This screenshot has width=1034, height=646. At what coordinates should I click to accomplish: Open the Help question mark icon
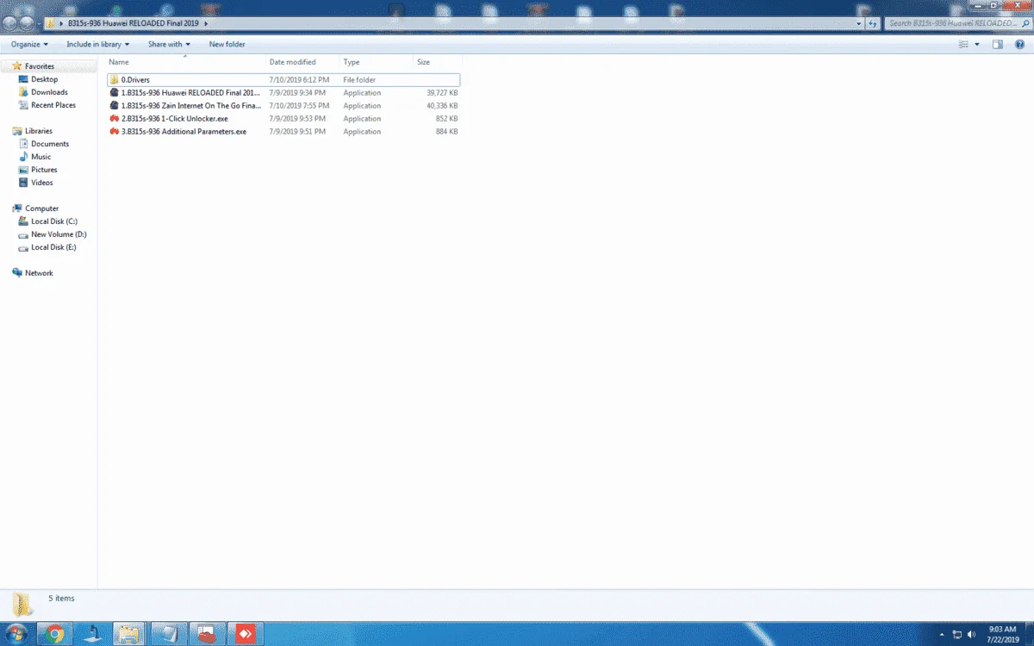(x=1021, y=44)
